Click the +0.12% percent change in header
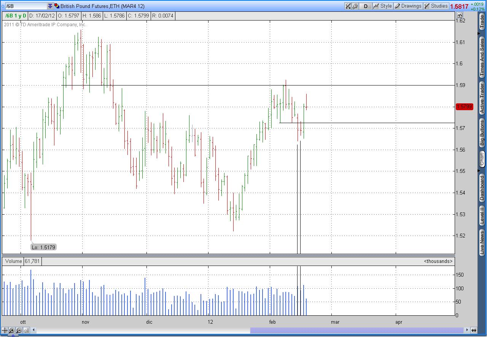 (x=477, y=9)
